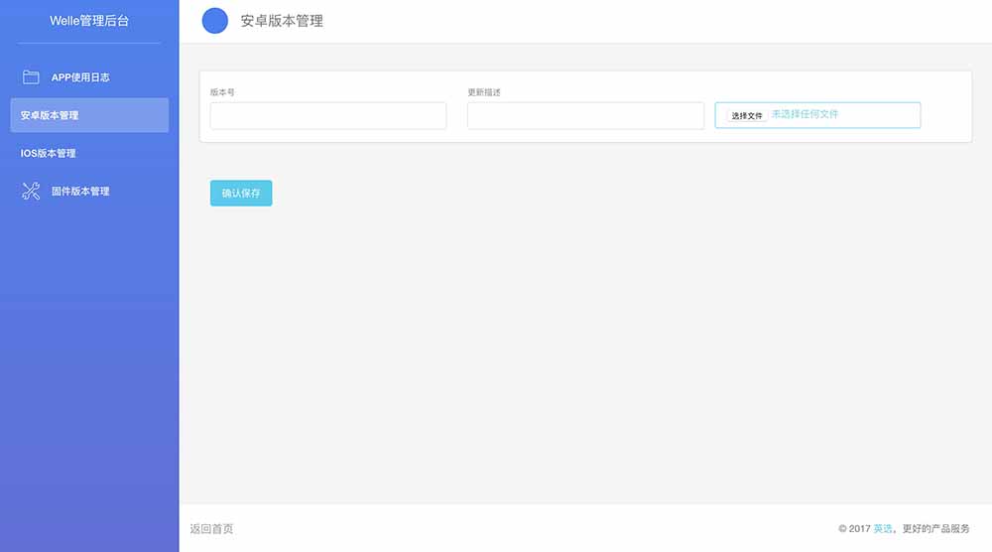
Task: Open the 固件版本管理 sidebar entry
Action: [80, 192]
